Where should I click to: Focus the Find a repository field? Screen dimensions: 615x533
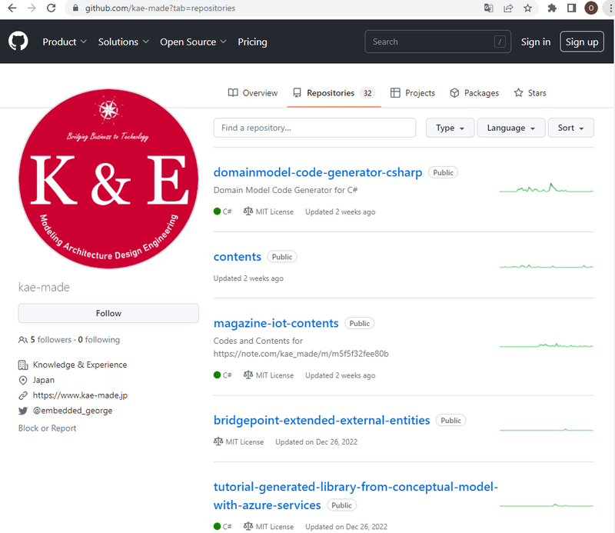(x=314, y=128)
